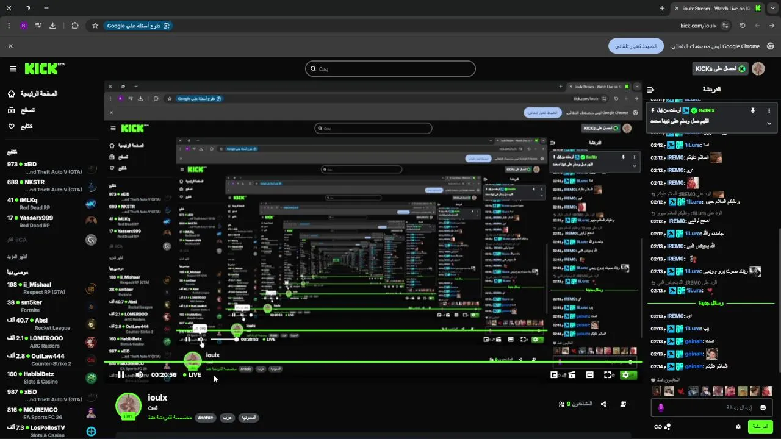Open HabibiBetz Slots & Casino channel

pos(52,377)
